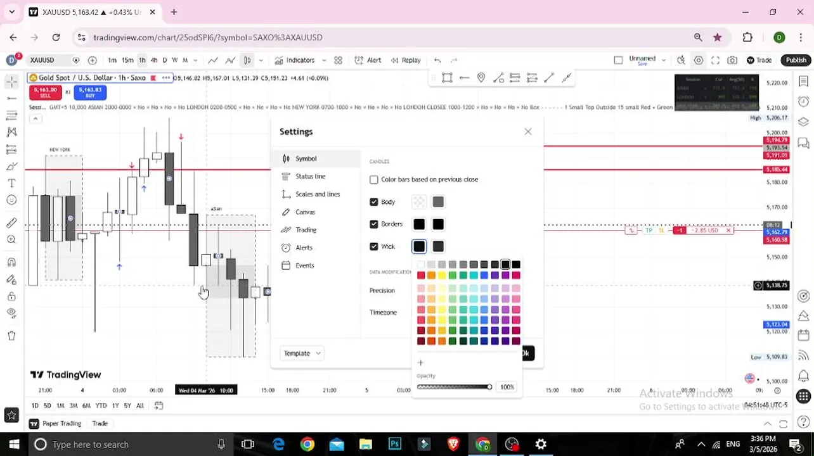The width and height of the screenshot is (814, 456).
Task: Click the location pin icon in the drawing toolbar
Action: point(481,77)
